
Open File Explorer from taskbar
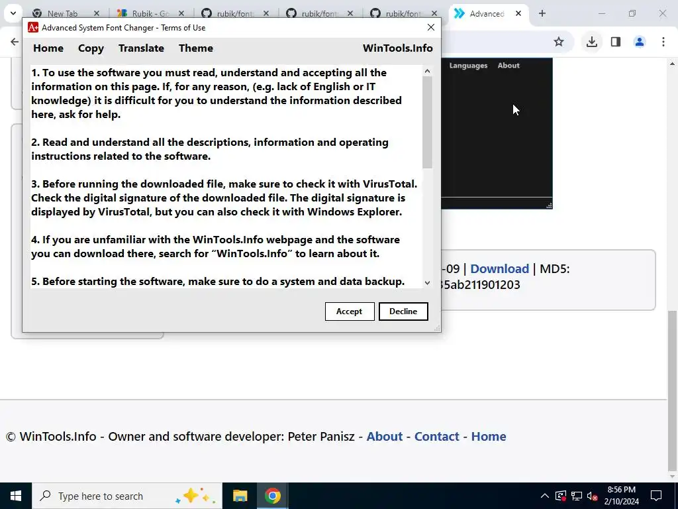coord(240,496)
